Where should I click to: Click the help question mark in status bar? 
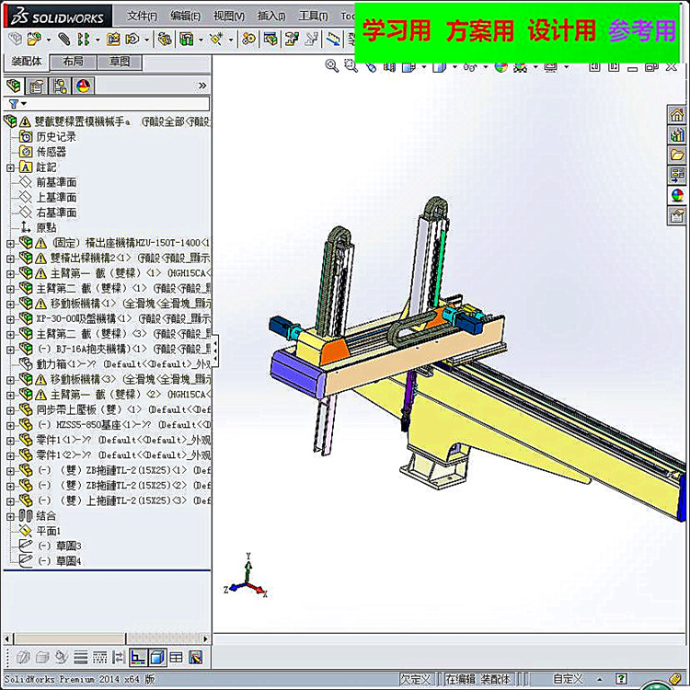tap(621, 679)
